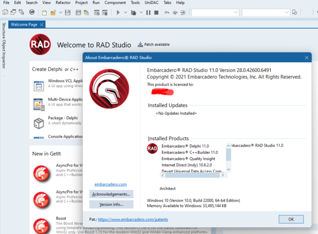
Task: Open the View menu
Action: (47, 3)
